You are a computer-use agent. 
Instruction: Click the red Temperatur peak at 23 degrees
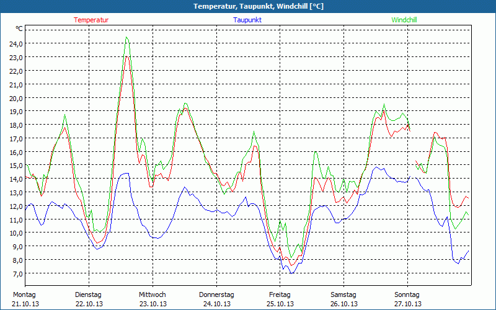pyautogui.click(x=126, y=56)
